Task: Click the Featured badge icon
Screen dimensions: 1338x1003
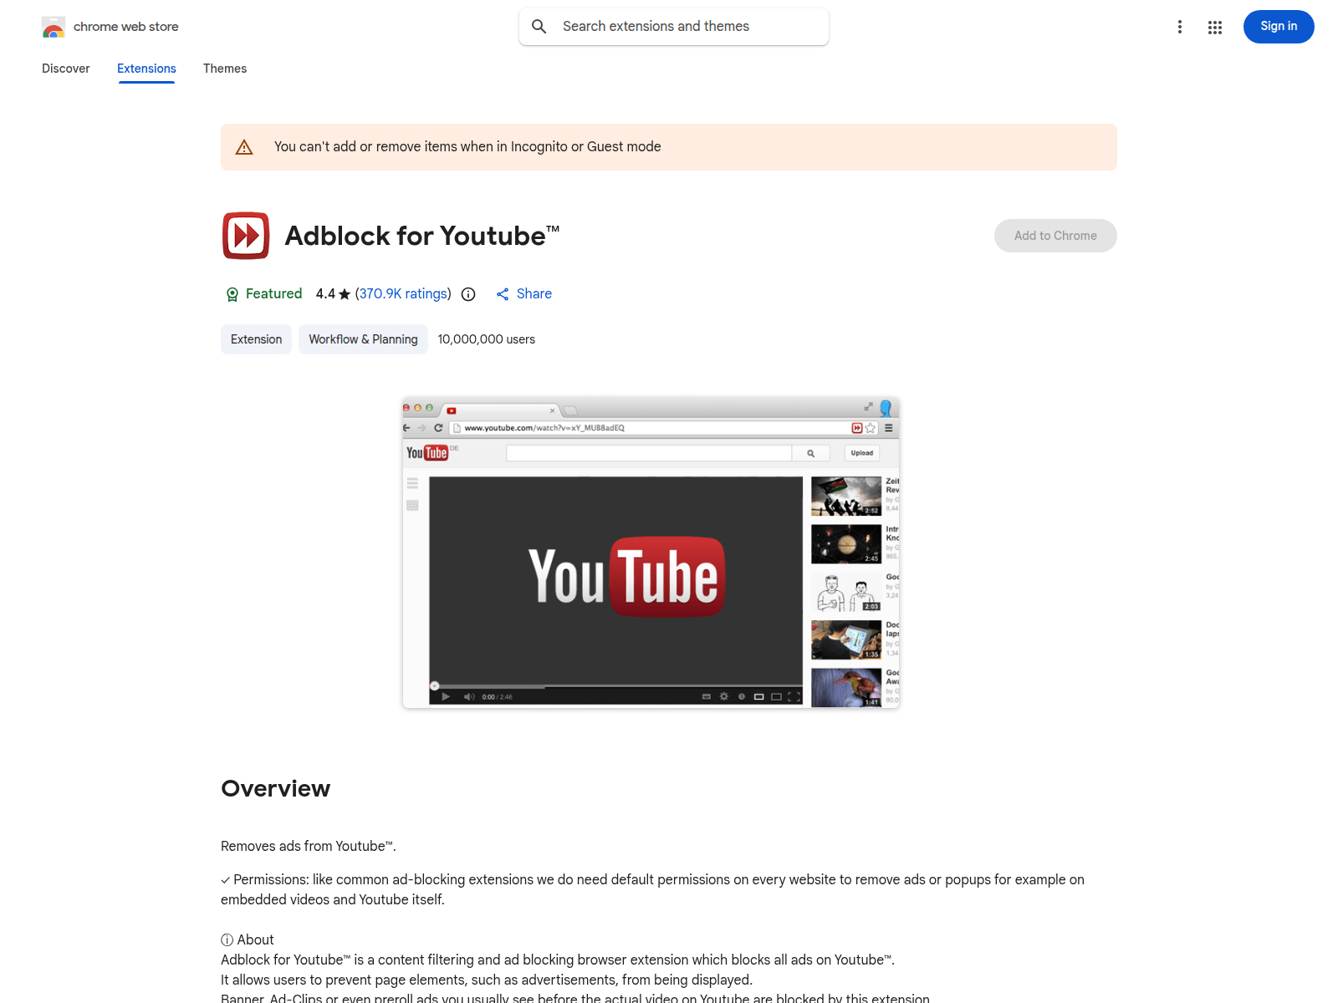Action: pos(232,294)
